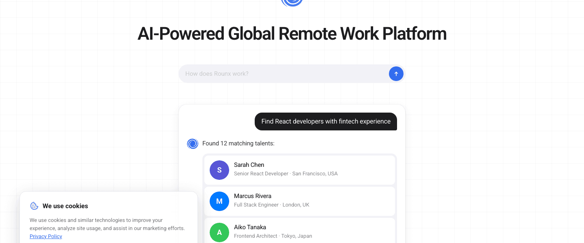Select Sarah Chen's purple S avatar
The height and width of the screenshot is (243, 584).
[x=219, y=170]
